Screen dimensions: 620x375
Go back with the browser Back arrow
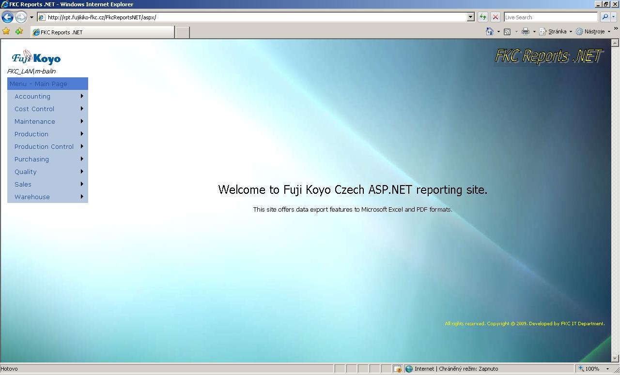tap(7, 17)
